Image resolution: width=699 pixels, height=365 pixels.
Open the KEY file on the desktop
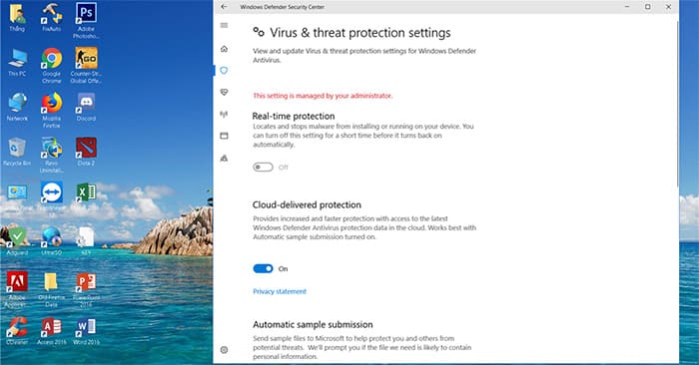click(86, 241)
